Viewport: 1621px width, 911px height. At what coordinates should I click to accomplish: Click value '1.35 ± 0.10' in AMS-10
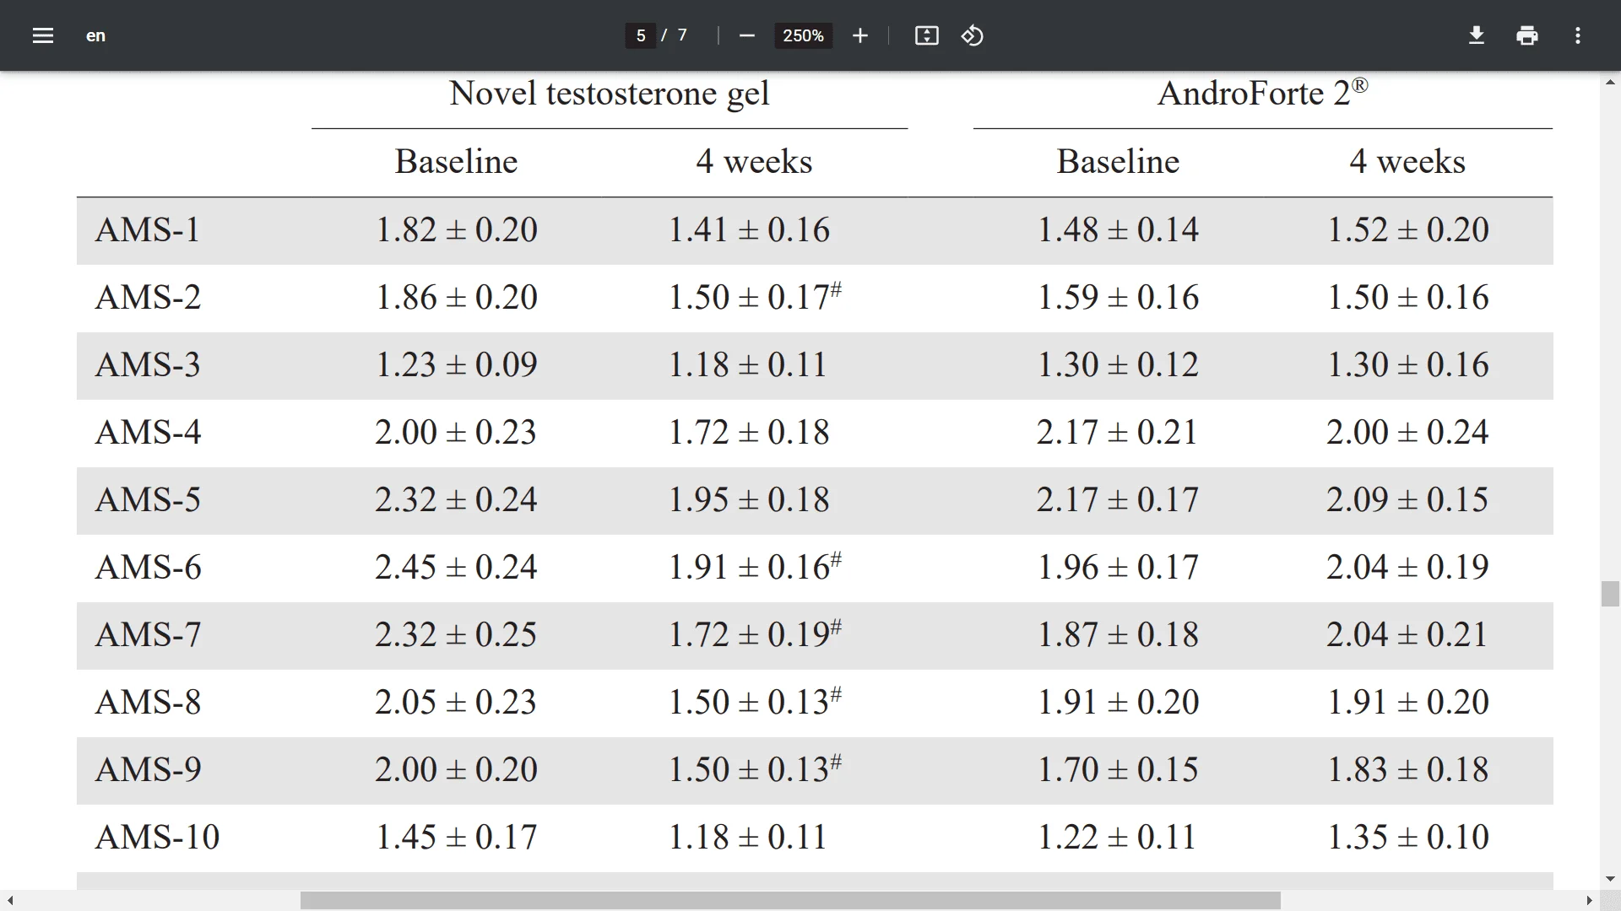click(x=1408, y=837)
